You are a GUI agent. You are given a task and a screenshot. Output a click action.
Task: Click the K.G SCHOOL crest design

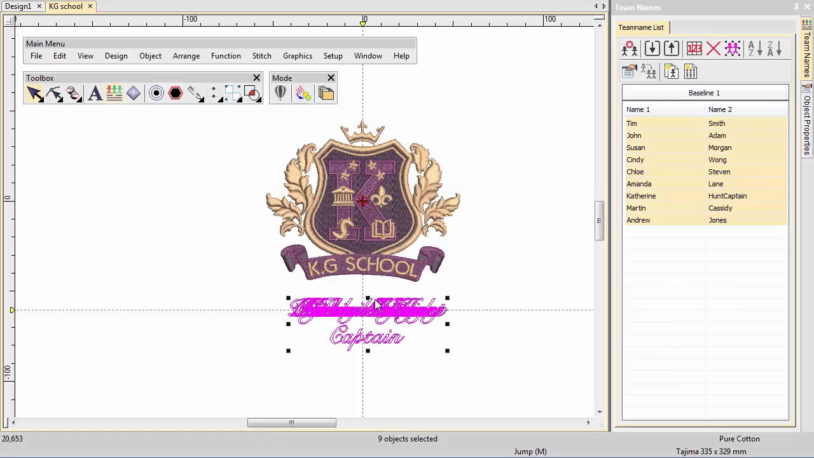(362, 202)
